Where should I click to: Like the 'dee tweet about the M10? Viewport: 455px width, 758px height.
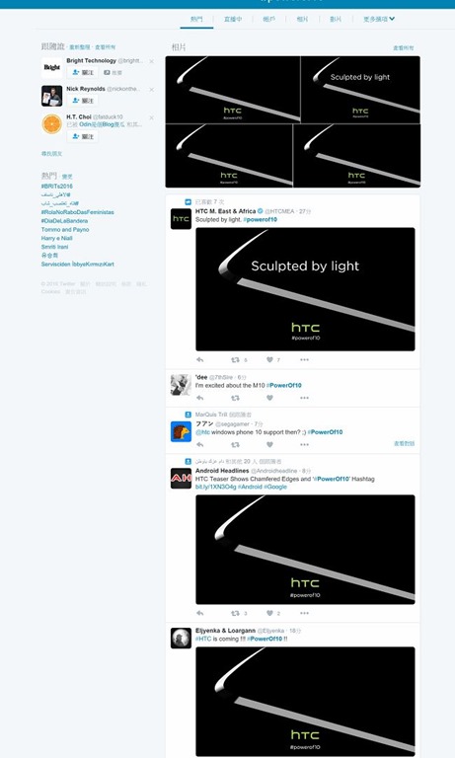pos(269,398)
